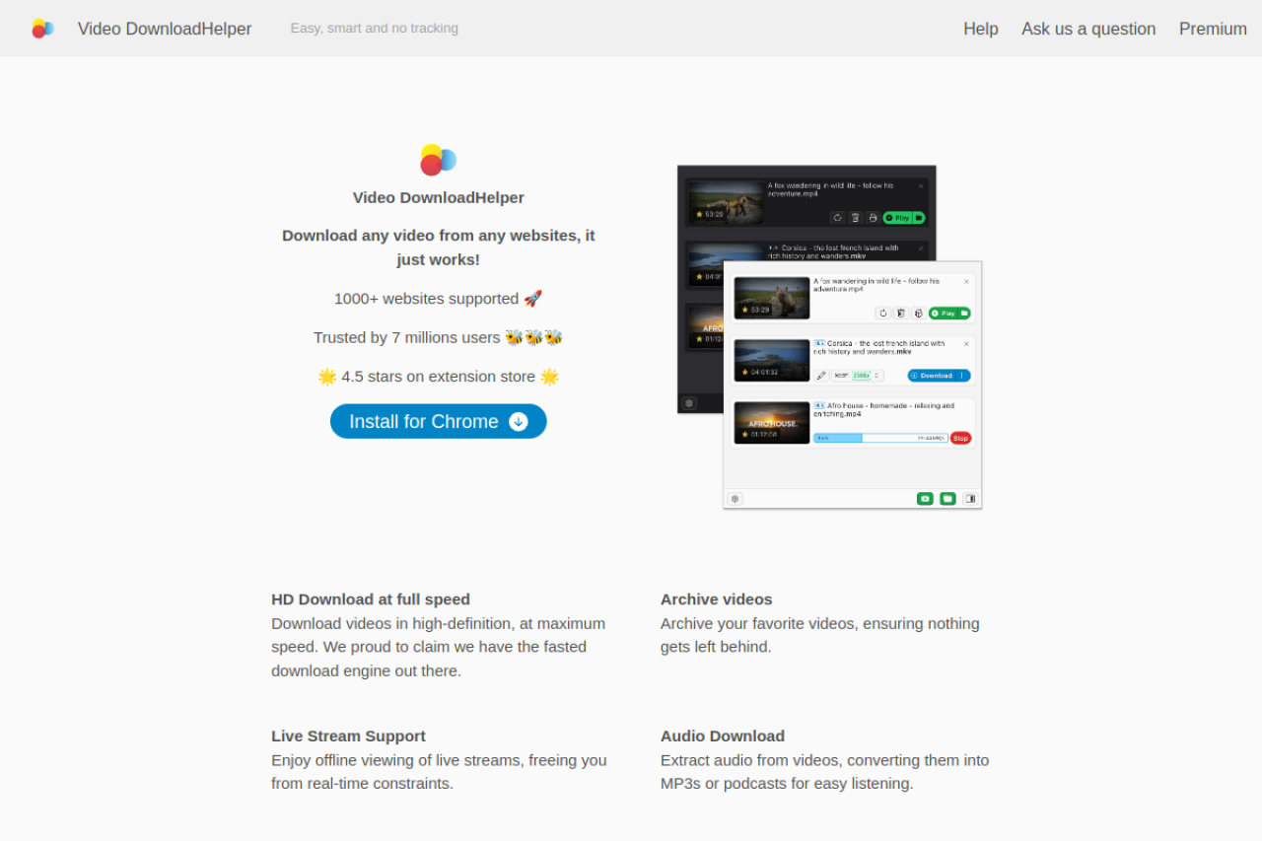Open the Help menu in the top bar
This screenshot has width=1262, height=841.
(980, 29)
